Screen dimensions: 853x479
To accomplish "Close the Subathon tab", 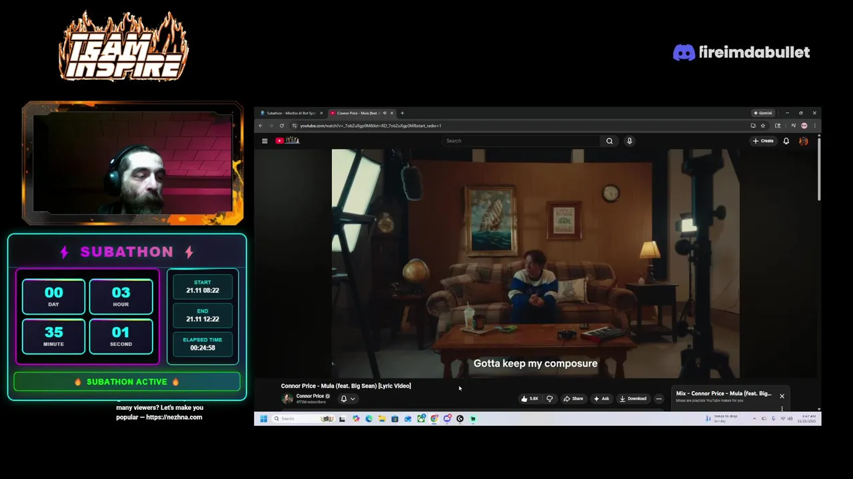I will [x=321, y=113].
